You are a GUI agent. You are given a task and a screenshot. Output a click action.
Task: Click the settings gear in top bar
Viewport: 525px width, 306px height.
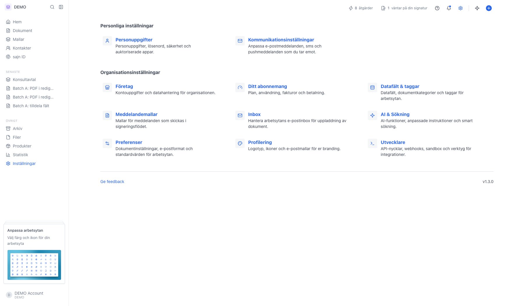tap(461, 8)
